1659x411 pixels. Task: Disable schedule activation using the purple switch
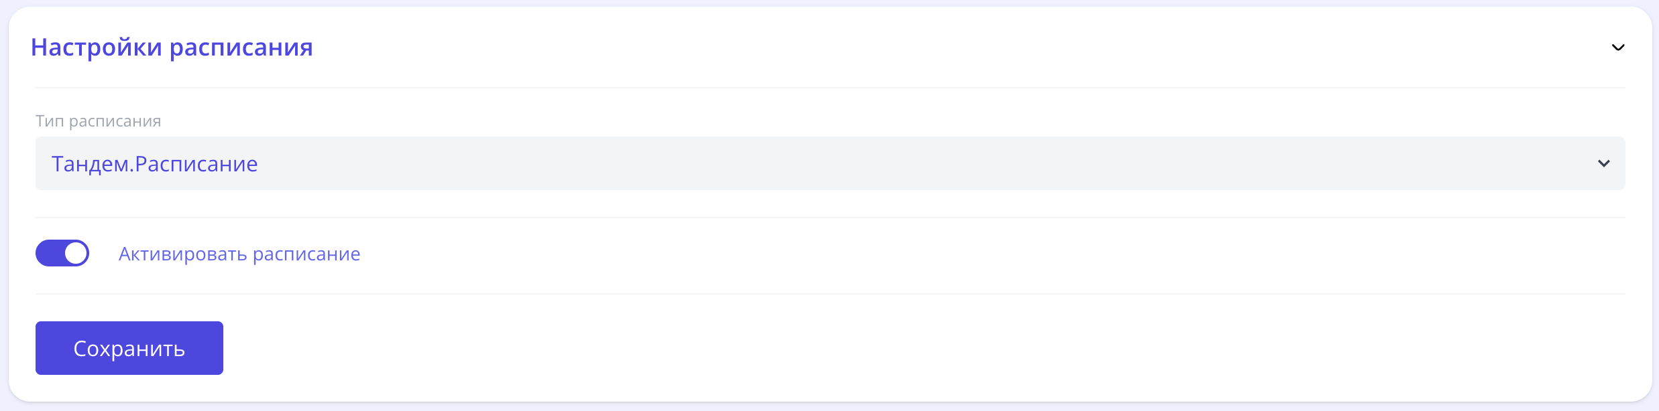click(x=62, y=253)
